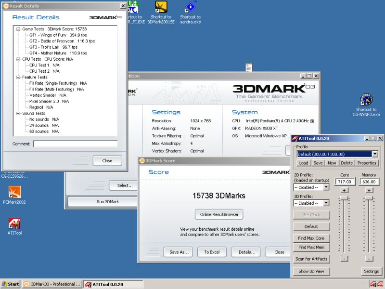Click Delete in the ATITool profile section

pos(346,163)
